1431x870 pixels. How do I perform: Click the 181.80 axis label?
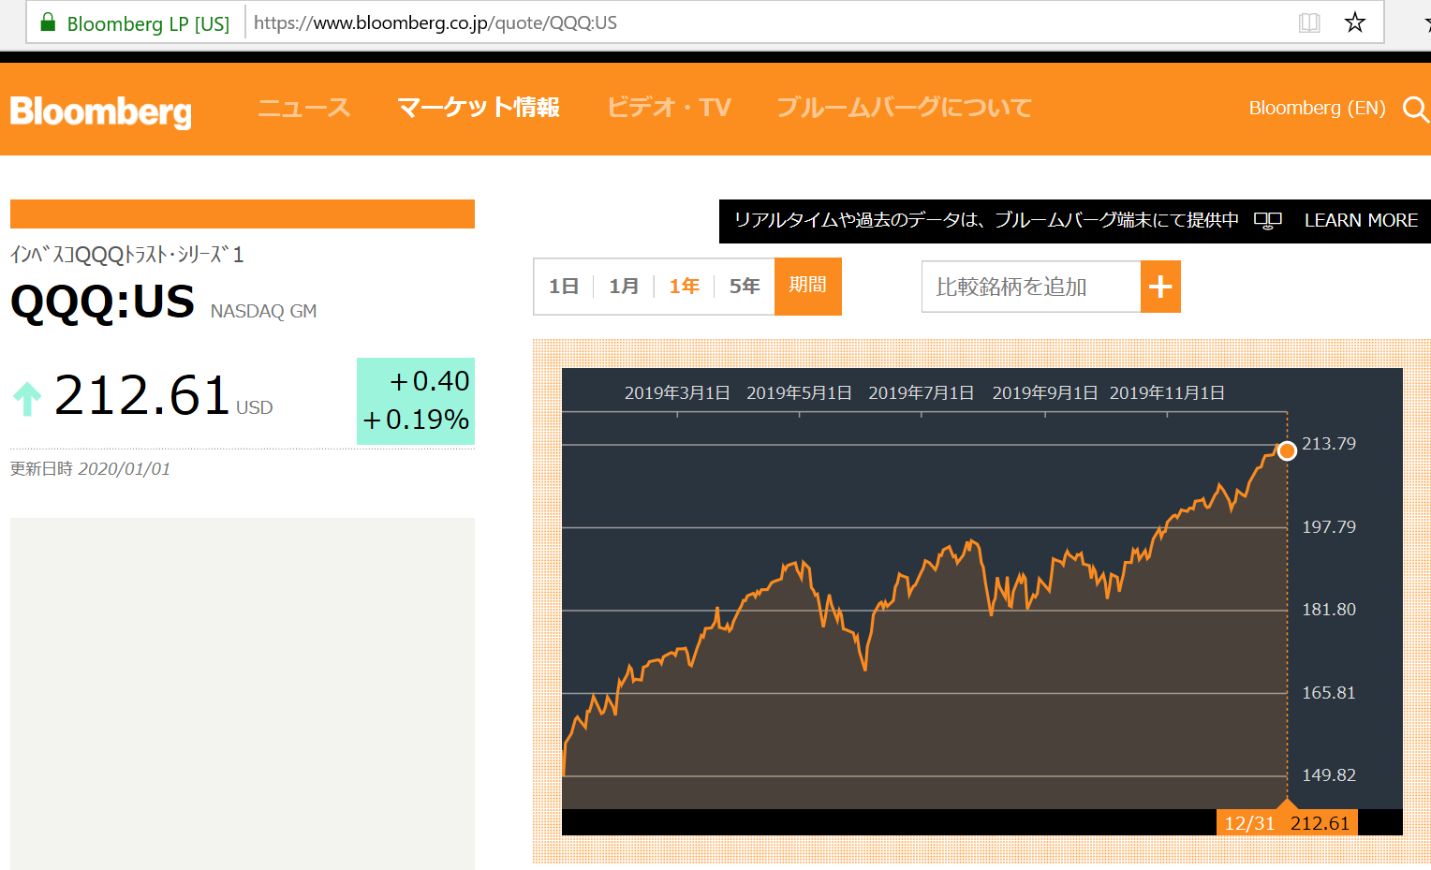[x=1329, y=610]
